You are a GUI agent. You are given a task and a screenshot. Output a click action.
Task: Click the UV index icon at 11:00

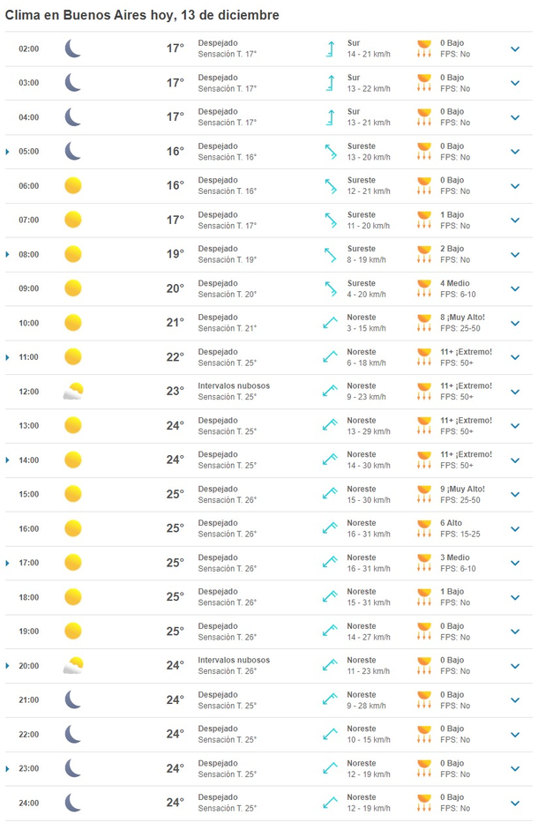pyautogui.click(x=425, y=356)
